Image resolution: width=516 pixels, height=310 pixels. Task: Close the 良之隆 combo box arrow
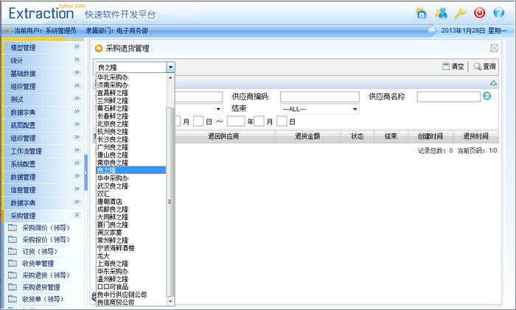[171, 67]
